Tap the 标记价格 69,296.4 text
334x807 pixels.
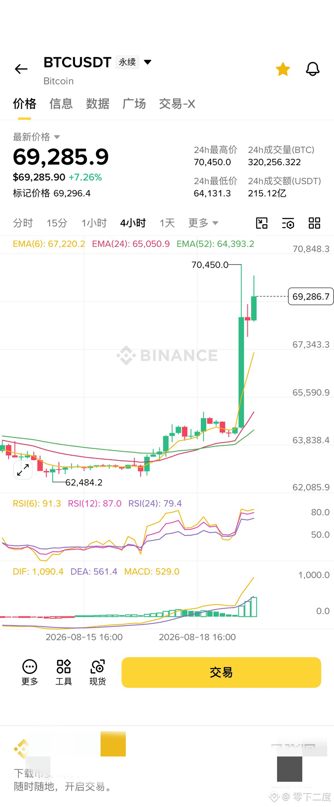tap(52, 193)
